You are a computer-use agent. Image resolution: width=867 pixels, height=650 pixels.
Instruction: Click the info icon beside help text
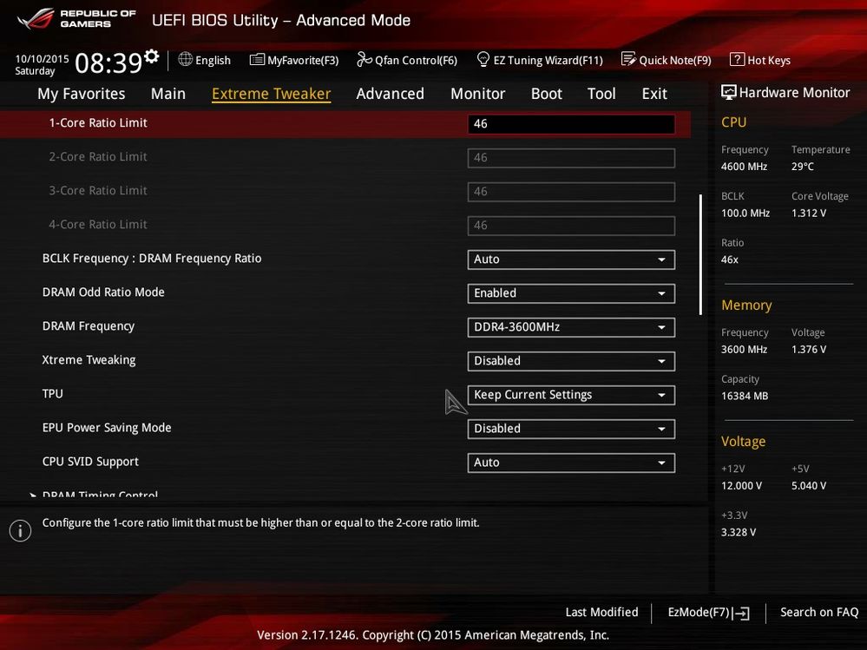click(x=21, y=530)
